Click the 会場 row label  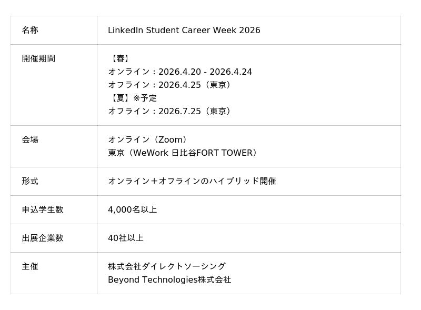point(30,140)
